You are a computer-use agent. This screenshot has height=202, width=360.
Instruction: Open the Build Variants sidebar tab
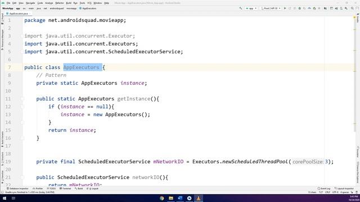click(x=2, y=139)
